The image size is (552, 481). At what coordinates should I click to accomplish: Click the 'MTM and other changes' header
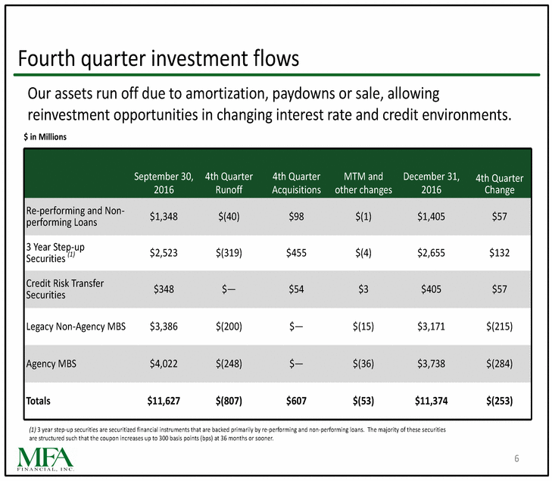[363, 183]
